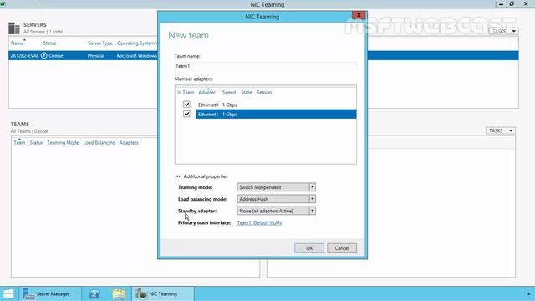Launch PowerShell from the taskbar

coord(94,293)
